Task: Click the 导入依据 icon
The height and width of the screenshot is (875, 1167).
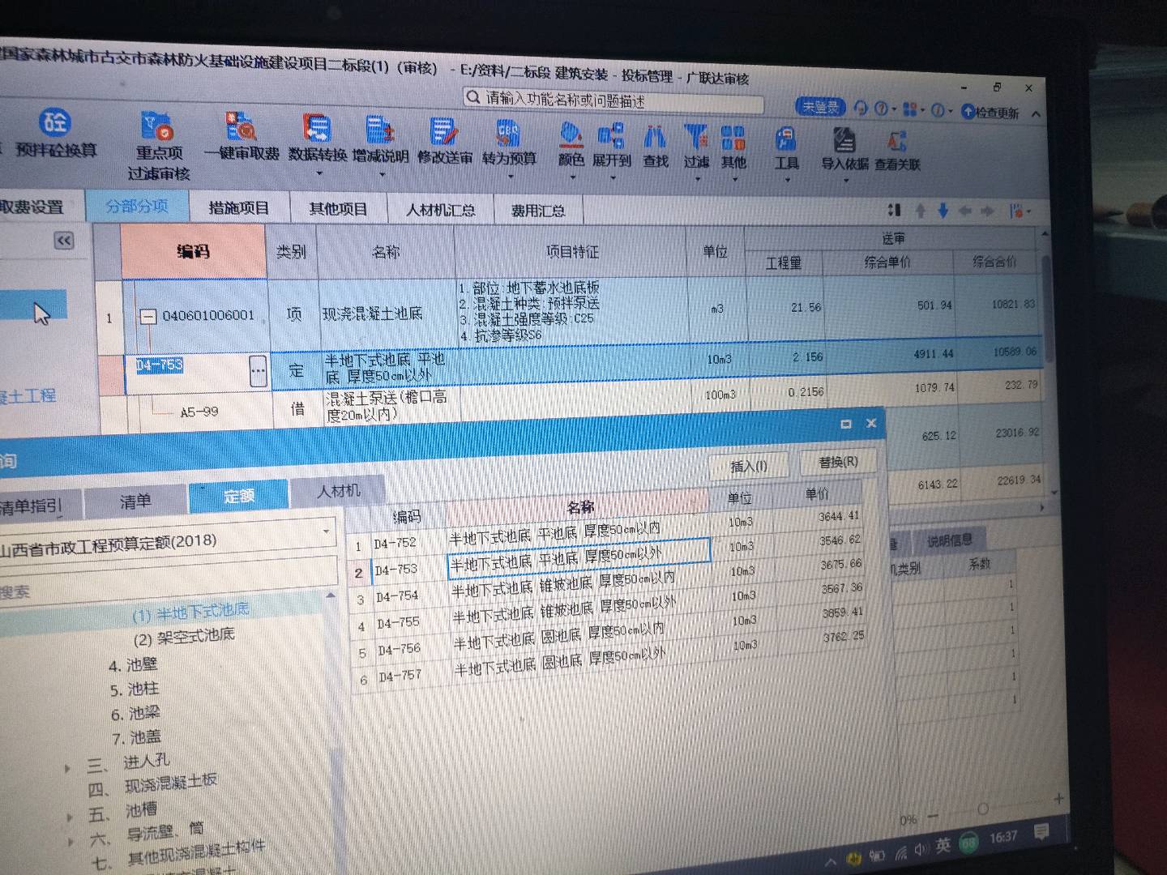Action: (x=844, y=150)
